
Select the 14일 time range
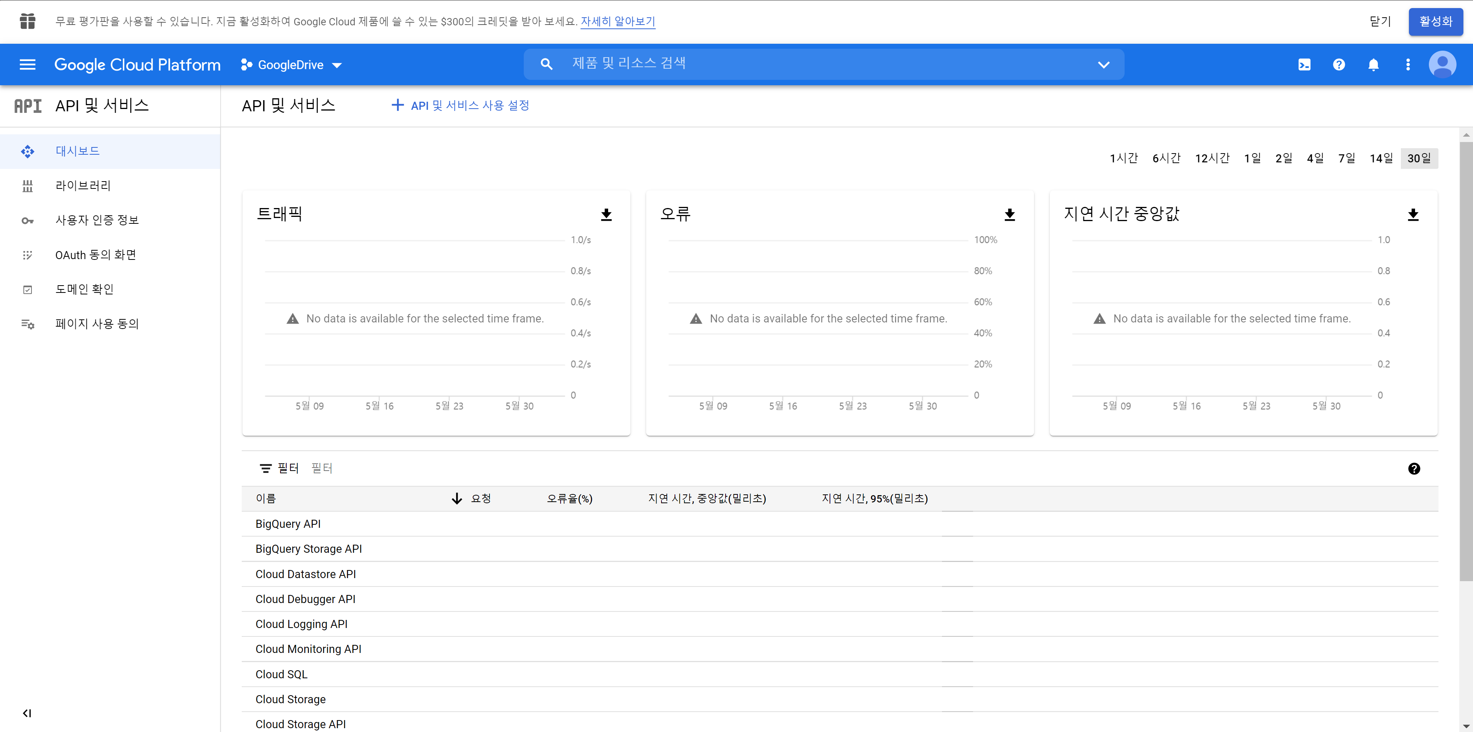pos(1381,159)
